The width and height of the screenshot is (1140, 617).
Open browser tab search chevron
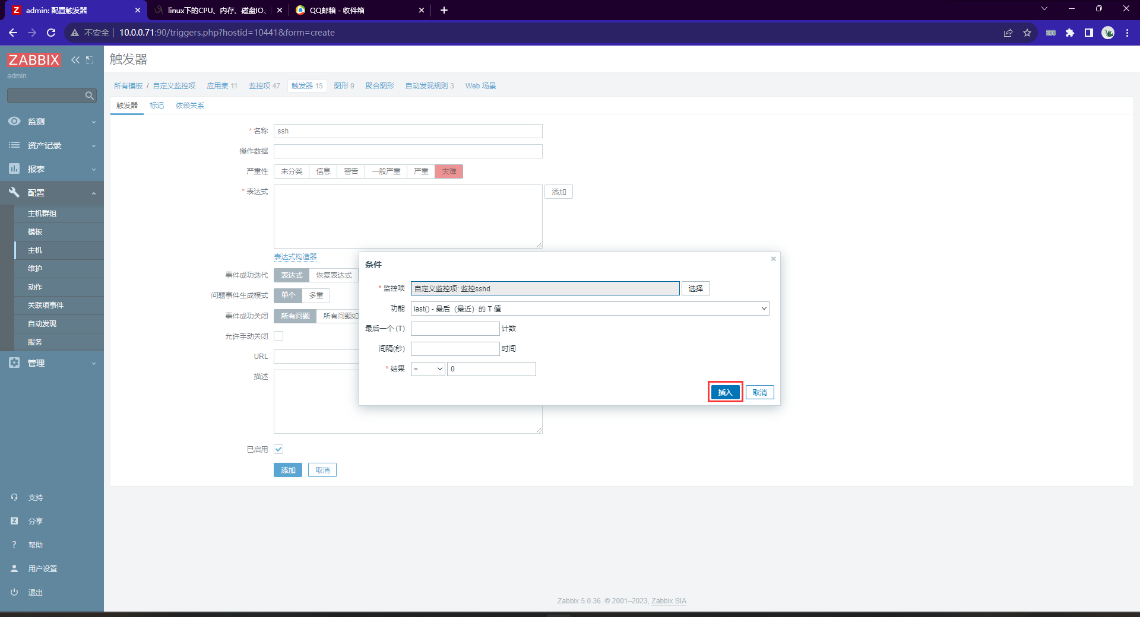1044,9
